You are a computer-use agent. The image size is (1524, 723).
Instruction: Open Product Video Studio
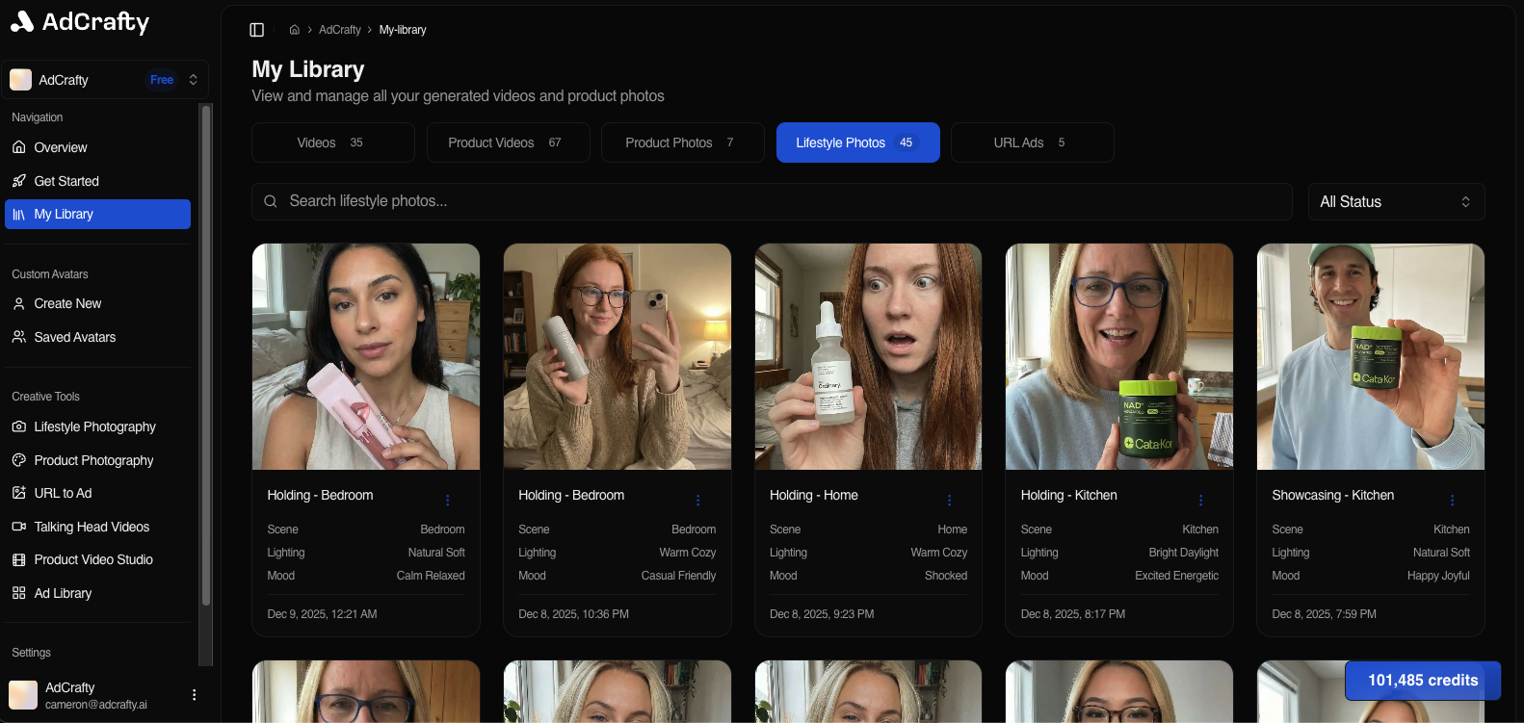click(x=97, y=559)
